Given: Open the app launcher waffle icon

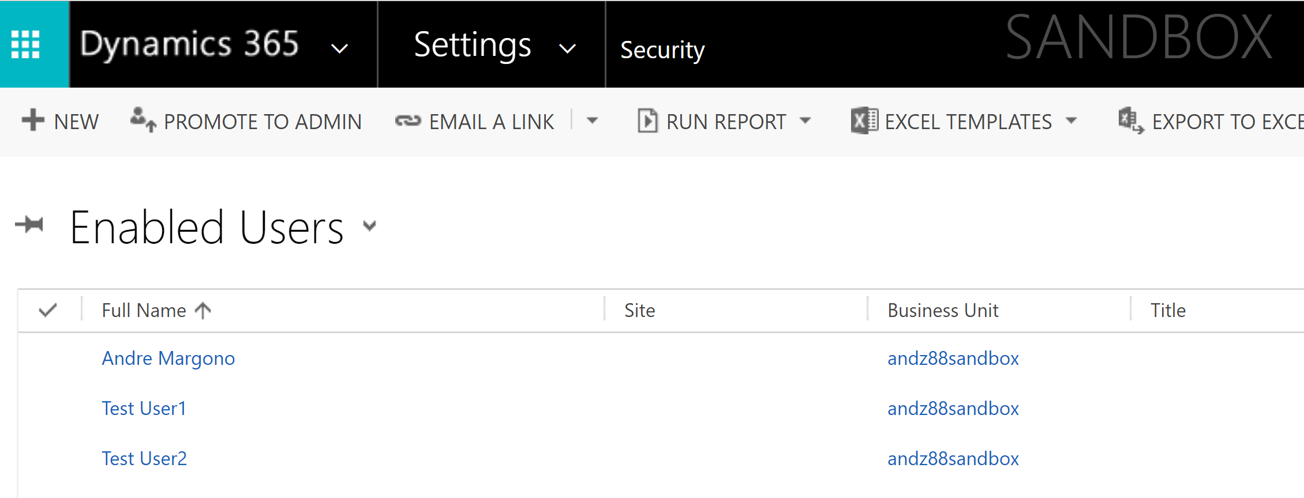Looking at the screenshot, I should (x=25, y=44).
